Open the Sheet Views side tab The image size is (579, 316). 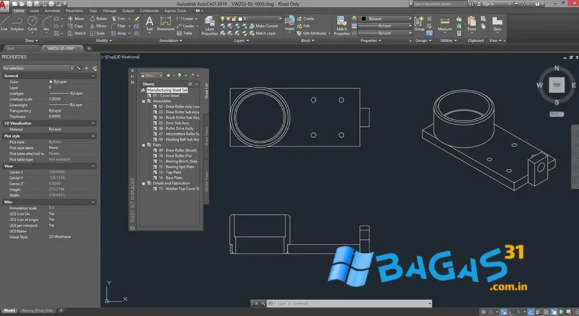click(x=206, y=136)
